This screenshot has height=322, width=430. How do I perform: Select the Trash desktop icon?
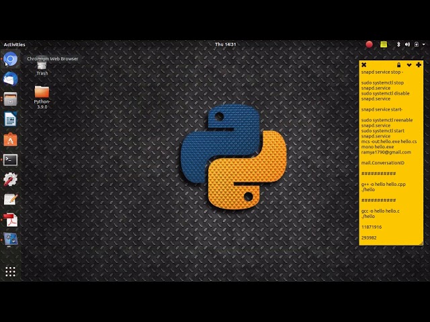coord(42,67)
